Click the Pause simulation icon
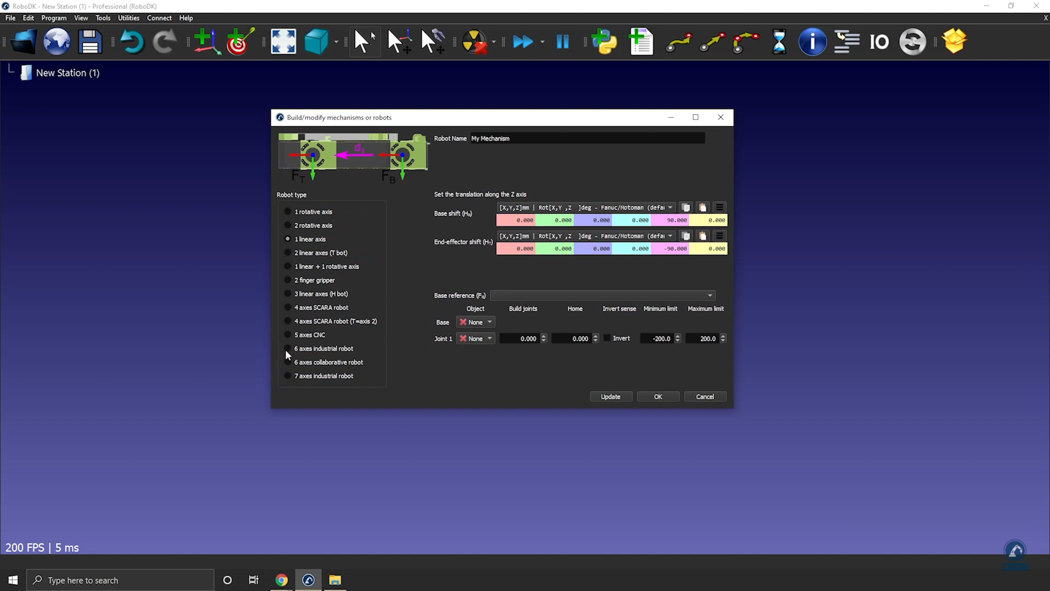 pyautogui.click(x=562, y=42)
